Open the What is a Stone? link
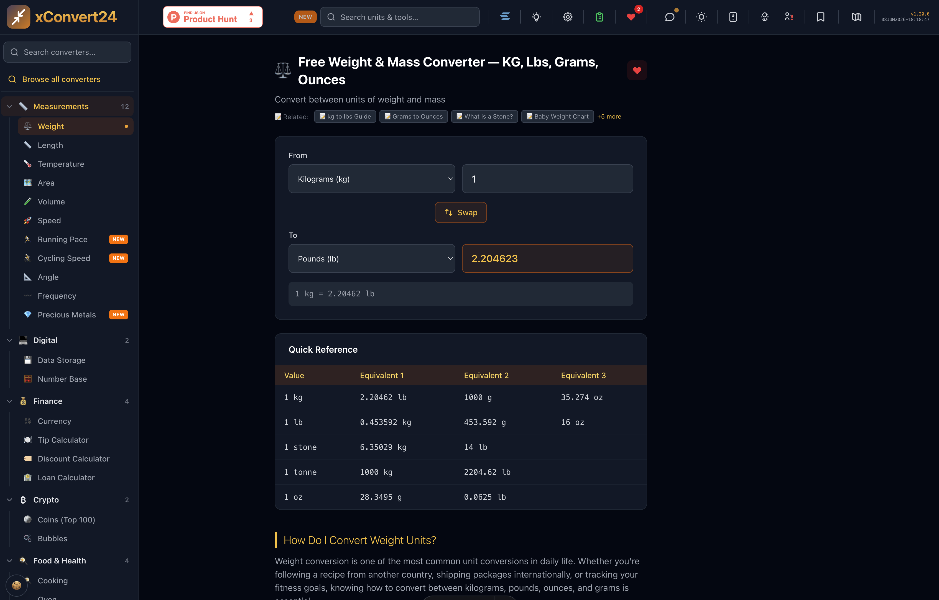Screen dimensions: 939x600 484,117
